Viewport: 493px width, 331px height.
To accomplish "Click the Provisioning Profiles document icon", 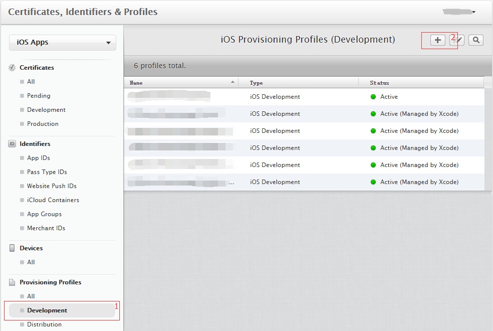I will click(12, 282).
